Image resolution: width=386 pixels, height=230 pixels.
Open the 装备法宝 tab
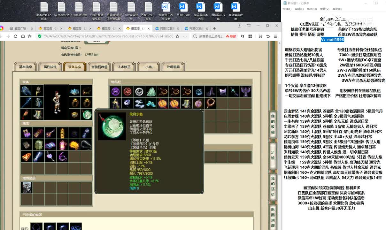(x=75, y=67)
